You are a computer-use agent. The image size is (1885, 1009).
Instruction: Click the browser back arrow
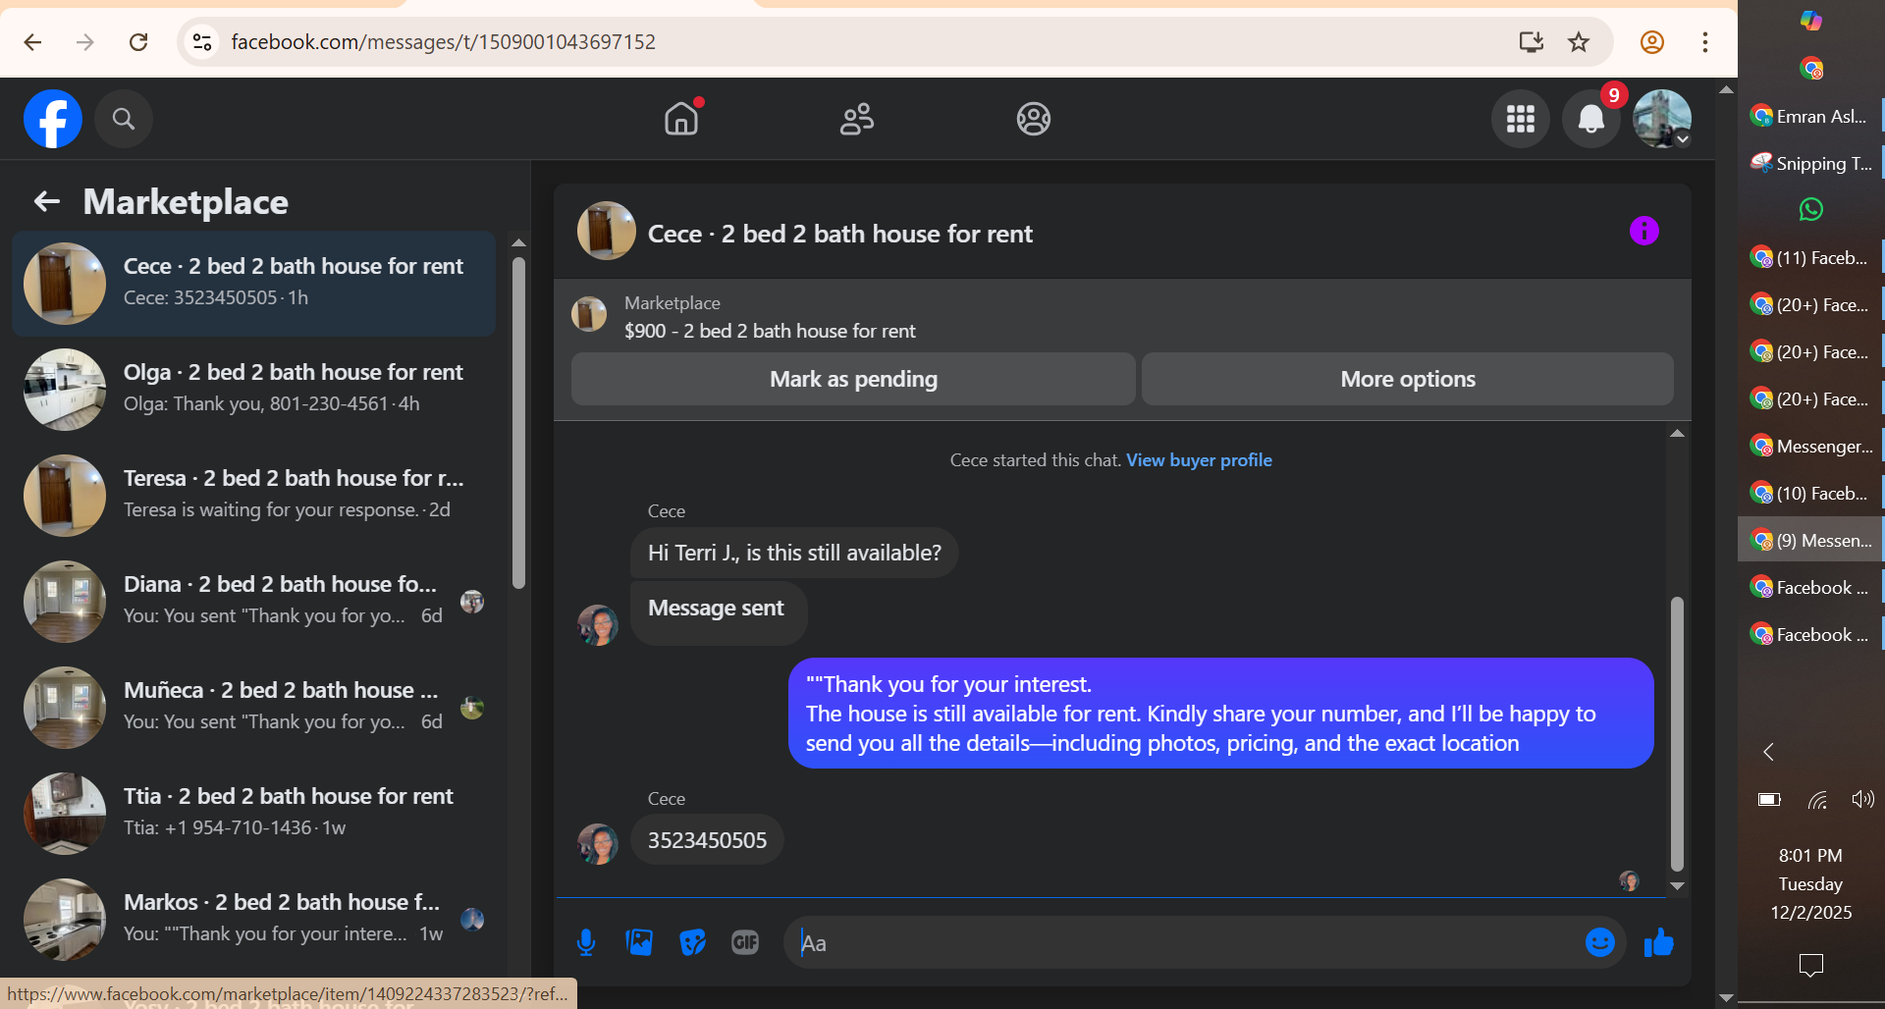tap(32, 42)
